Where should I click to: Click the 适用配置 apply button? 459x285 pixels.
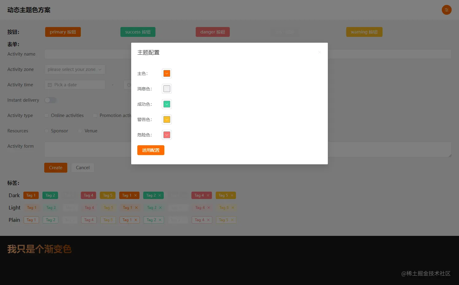pyautogui.click(x=151, y=150)
